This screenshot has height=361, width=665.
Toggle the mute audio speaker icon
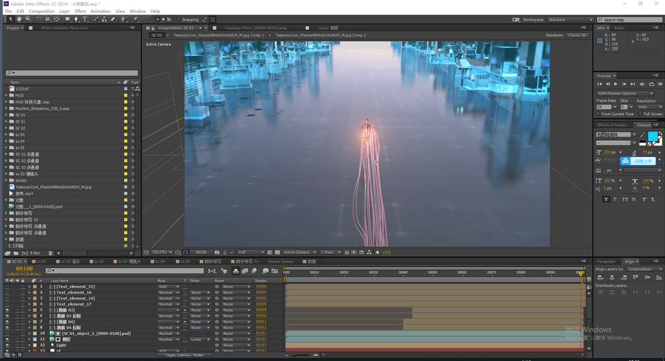click(642, 84)
